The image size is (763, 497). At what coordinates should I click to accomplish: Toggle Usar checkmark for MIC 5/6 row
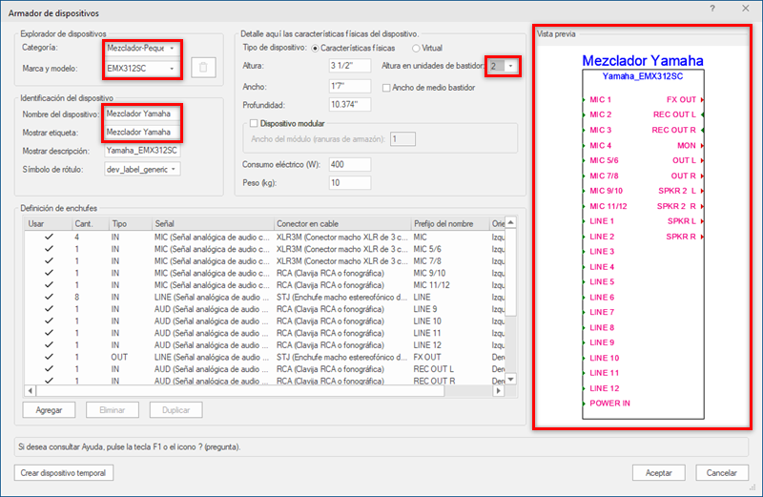point(49,249)
